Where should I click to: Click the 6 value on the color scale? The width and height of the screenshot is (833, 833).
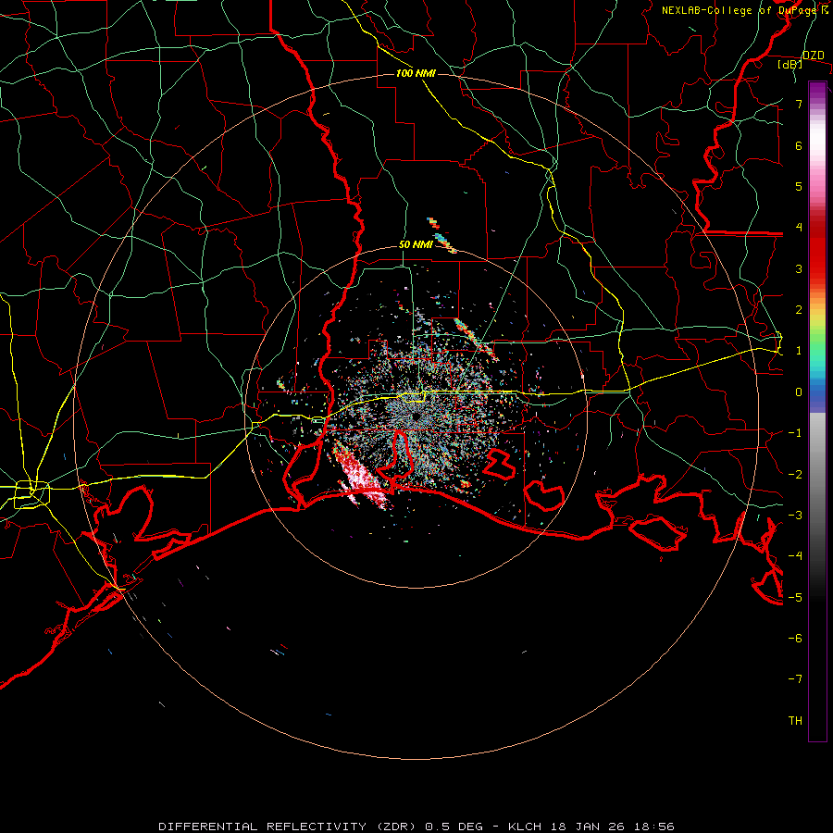[x=799, y=145]
